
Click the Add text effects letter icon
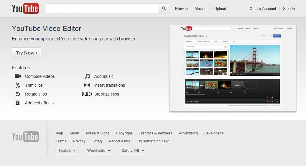(x=18, y=103)
